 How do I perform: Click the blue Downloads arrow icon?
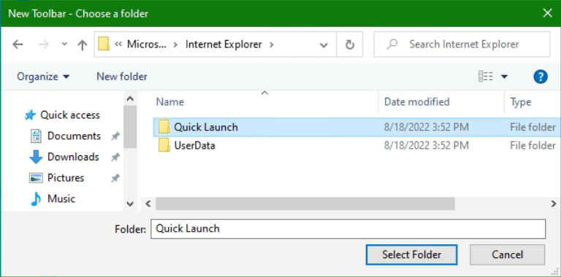36,157
